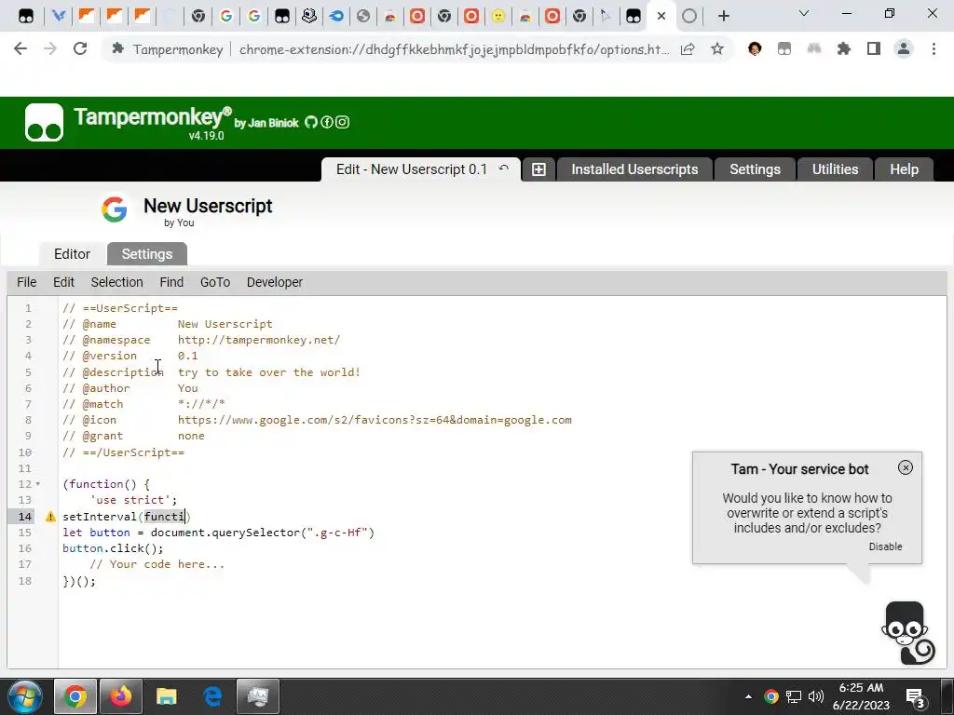This screenshot has width=954, height=715.
Task: Close the Tam service bot popup
Action: 906,467
